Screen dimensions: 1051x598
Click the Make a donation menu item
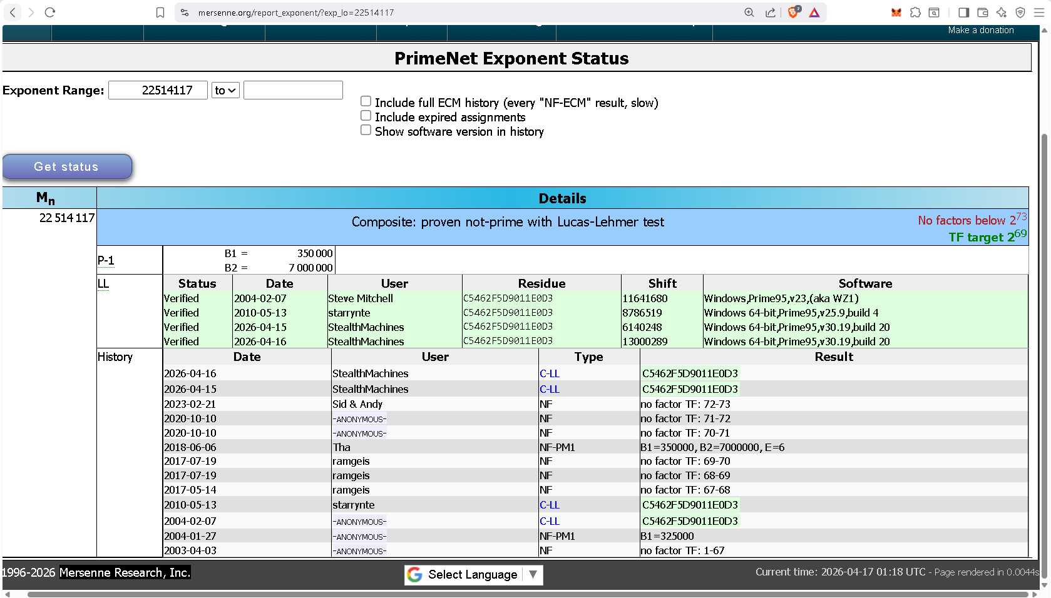click(980, 30)
